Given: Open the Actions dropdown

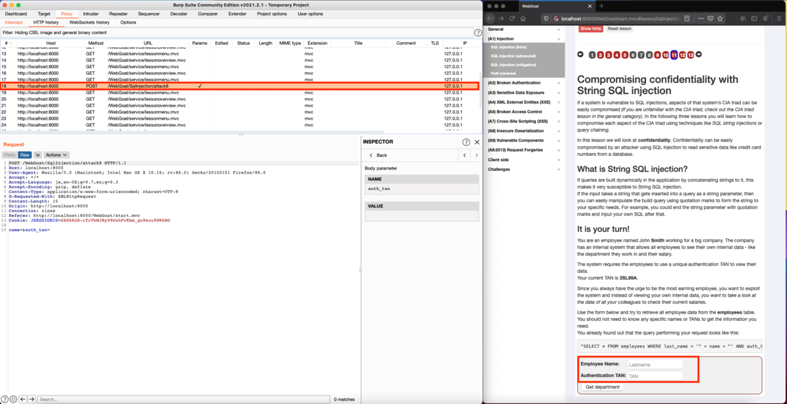Looking at the screenshot, I should click(56, 155).
